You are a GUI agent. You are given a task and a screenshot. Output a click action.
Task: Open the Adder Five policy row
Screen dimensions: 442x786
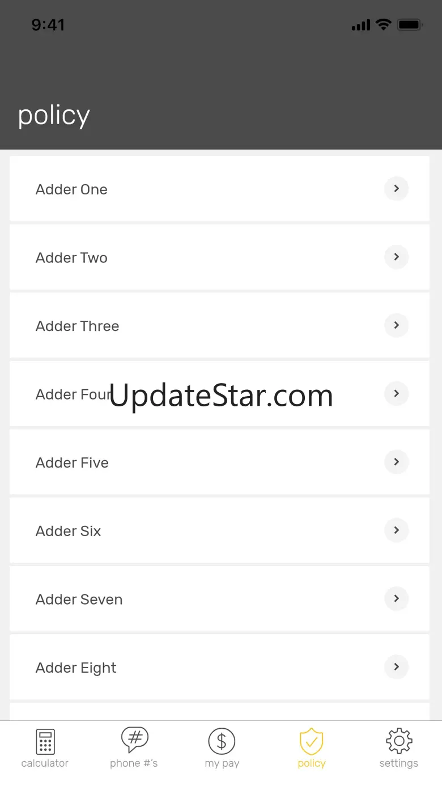[x=219, y=462]
